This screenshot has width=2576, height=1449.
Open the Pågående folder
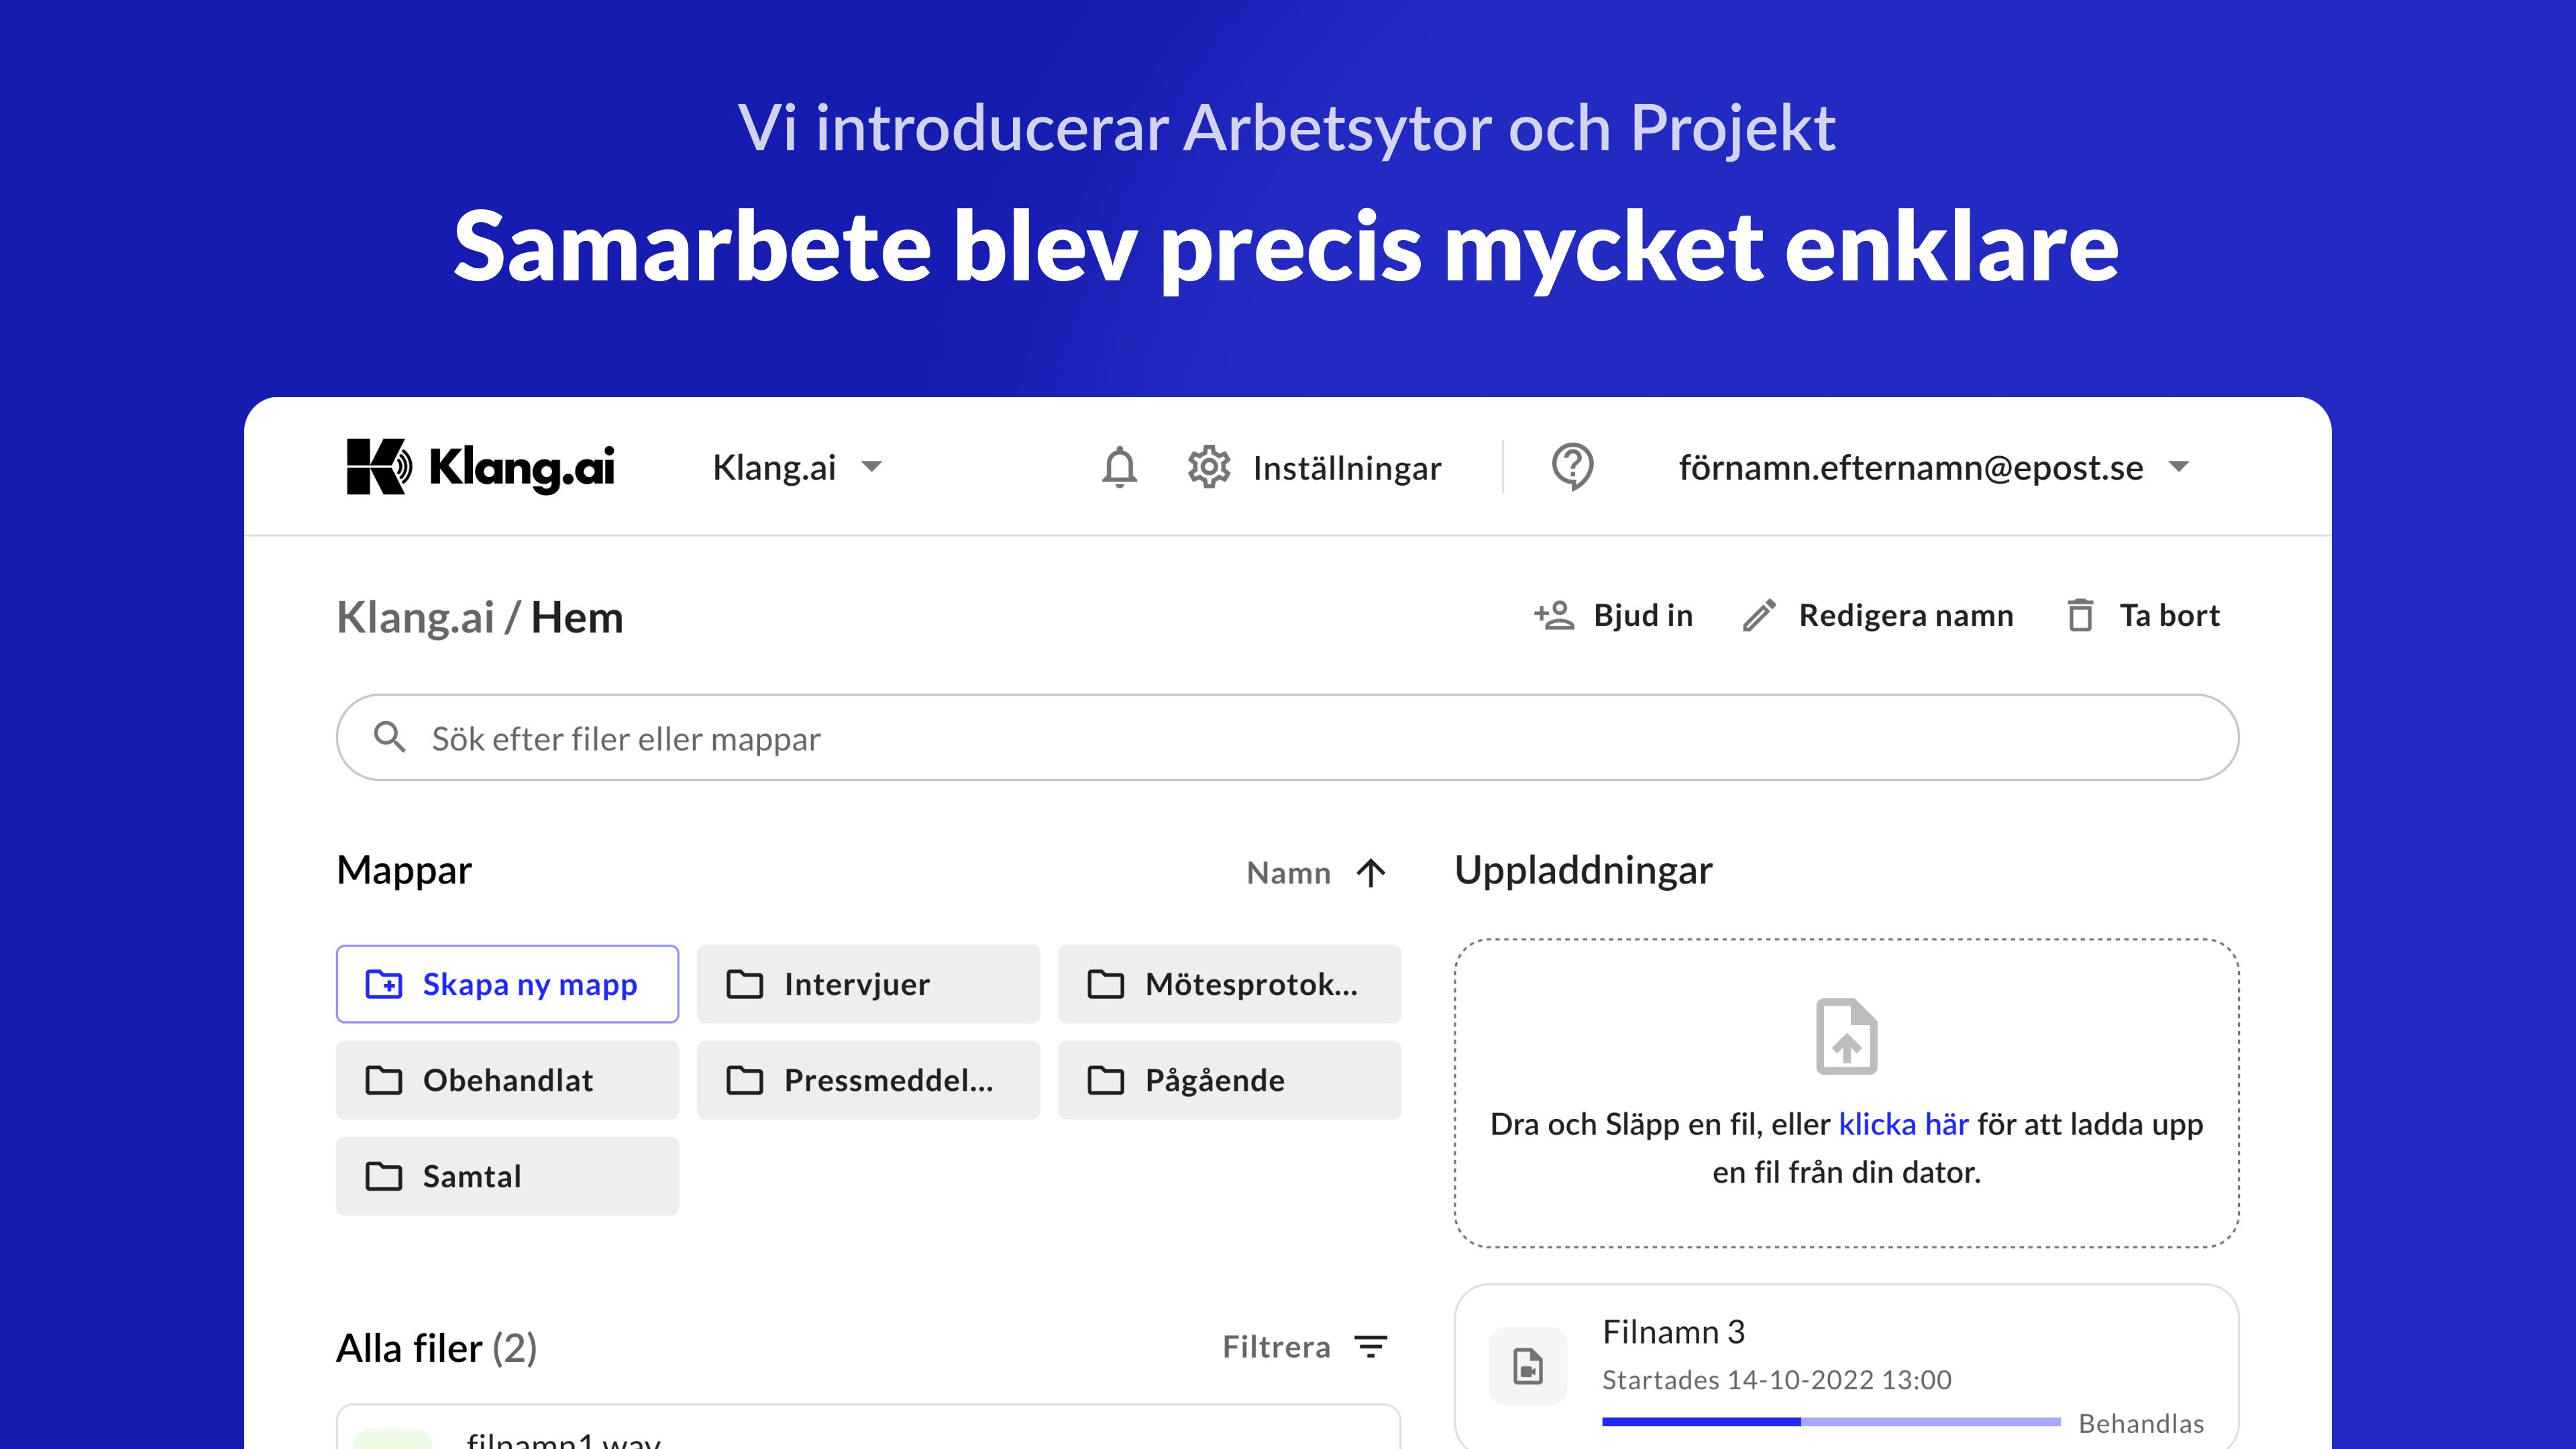click(1229, 1080)
